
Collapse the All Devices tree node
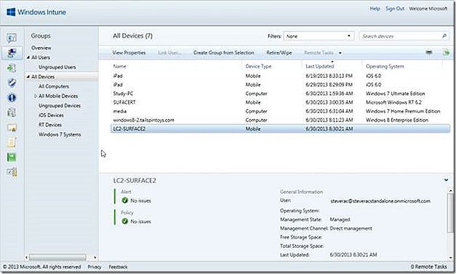point(28,77)
